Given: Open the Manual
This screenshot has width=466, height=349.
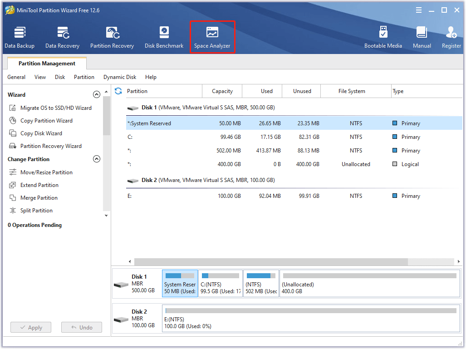Looking at the screenshot, I should (x=422, y=37).
